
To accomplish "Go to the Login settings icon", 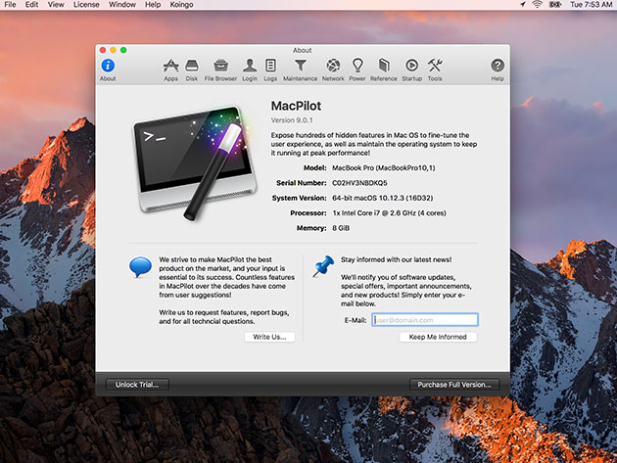I will coord(250,67).
